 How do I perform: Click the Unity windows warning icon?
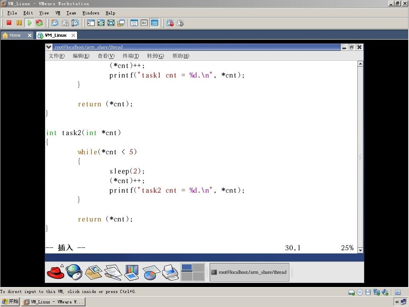tap(121, 23)
